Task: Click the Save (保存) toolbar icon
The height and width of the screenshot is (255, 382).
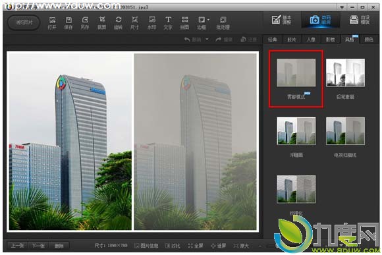Action: (x=68, y=23)
